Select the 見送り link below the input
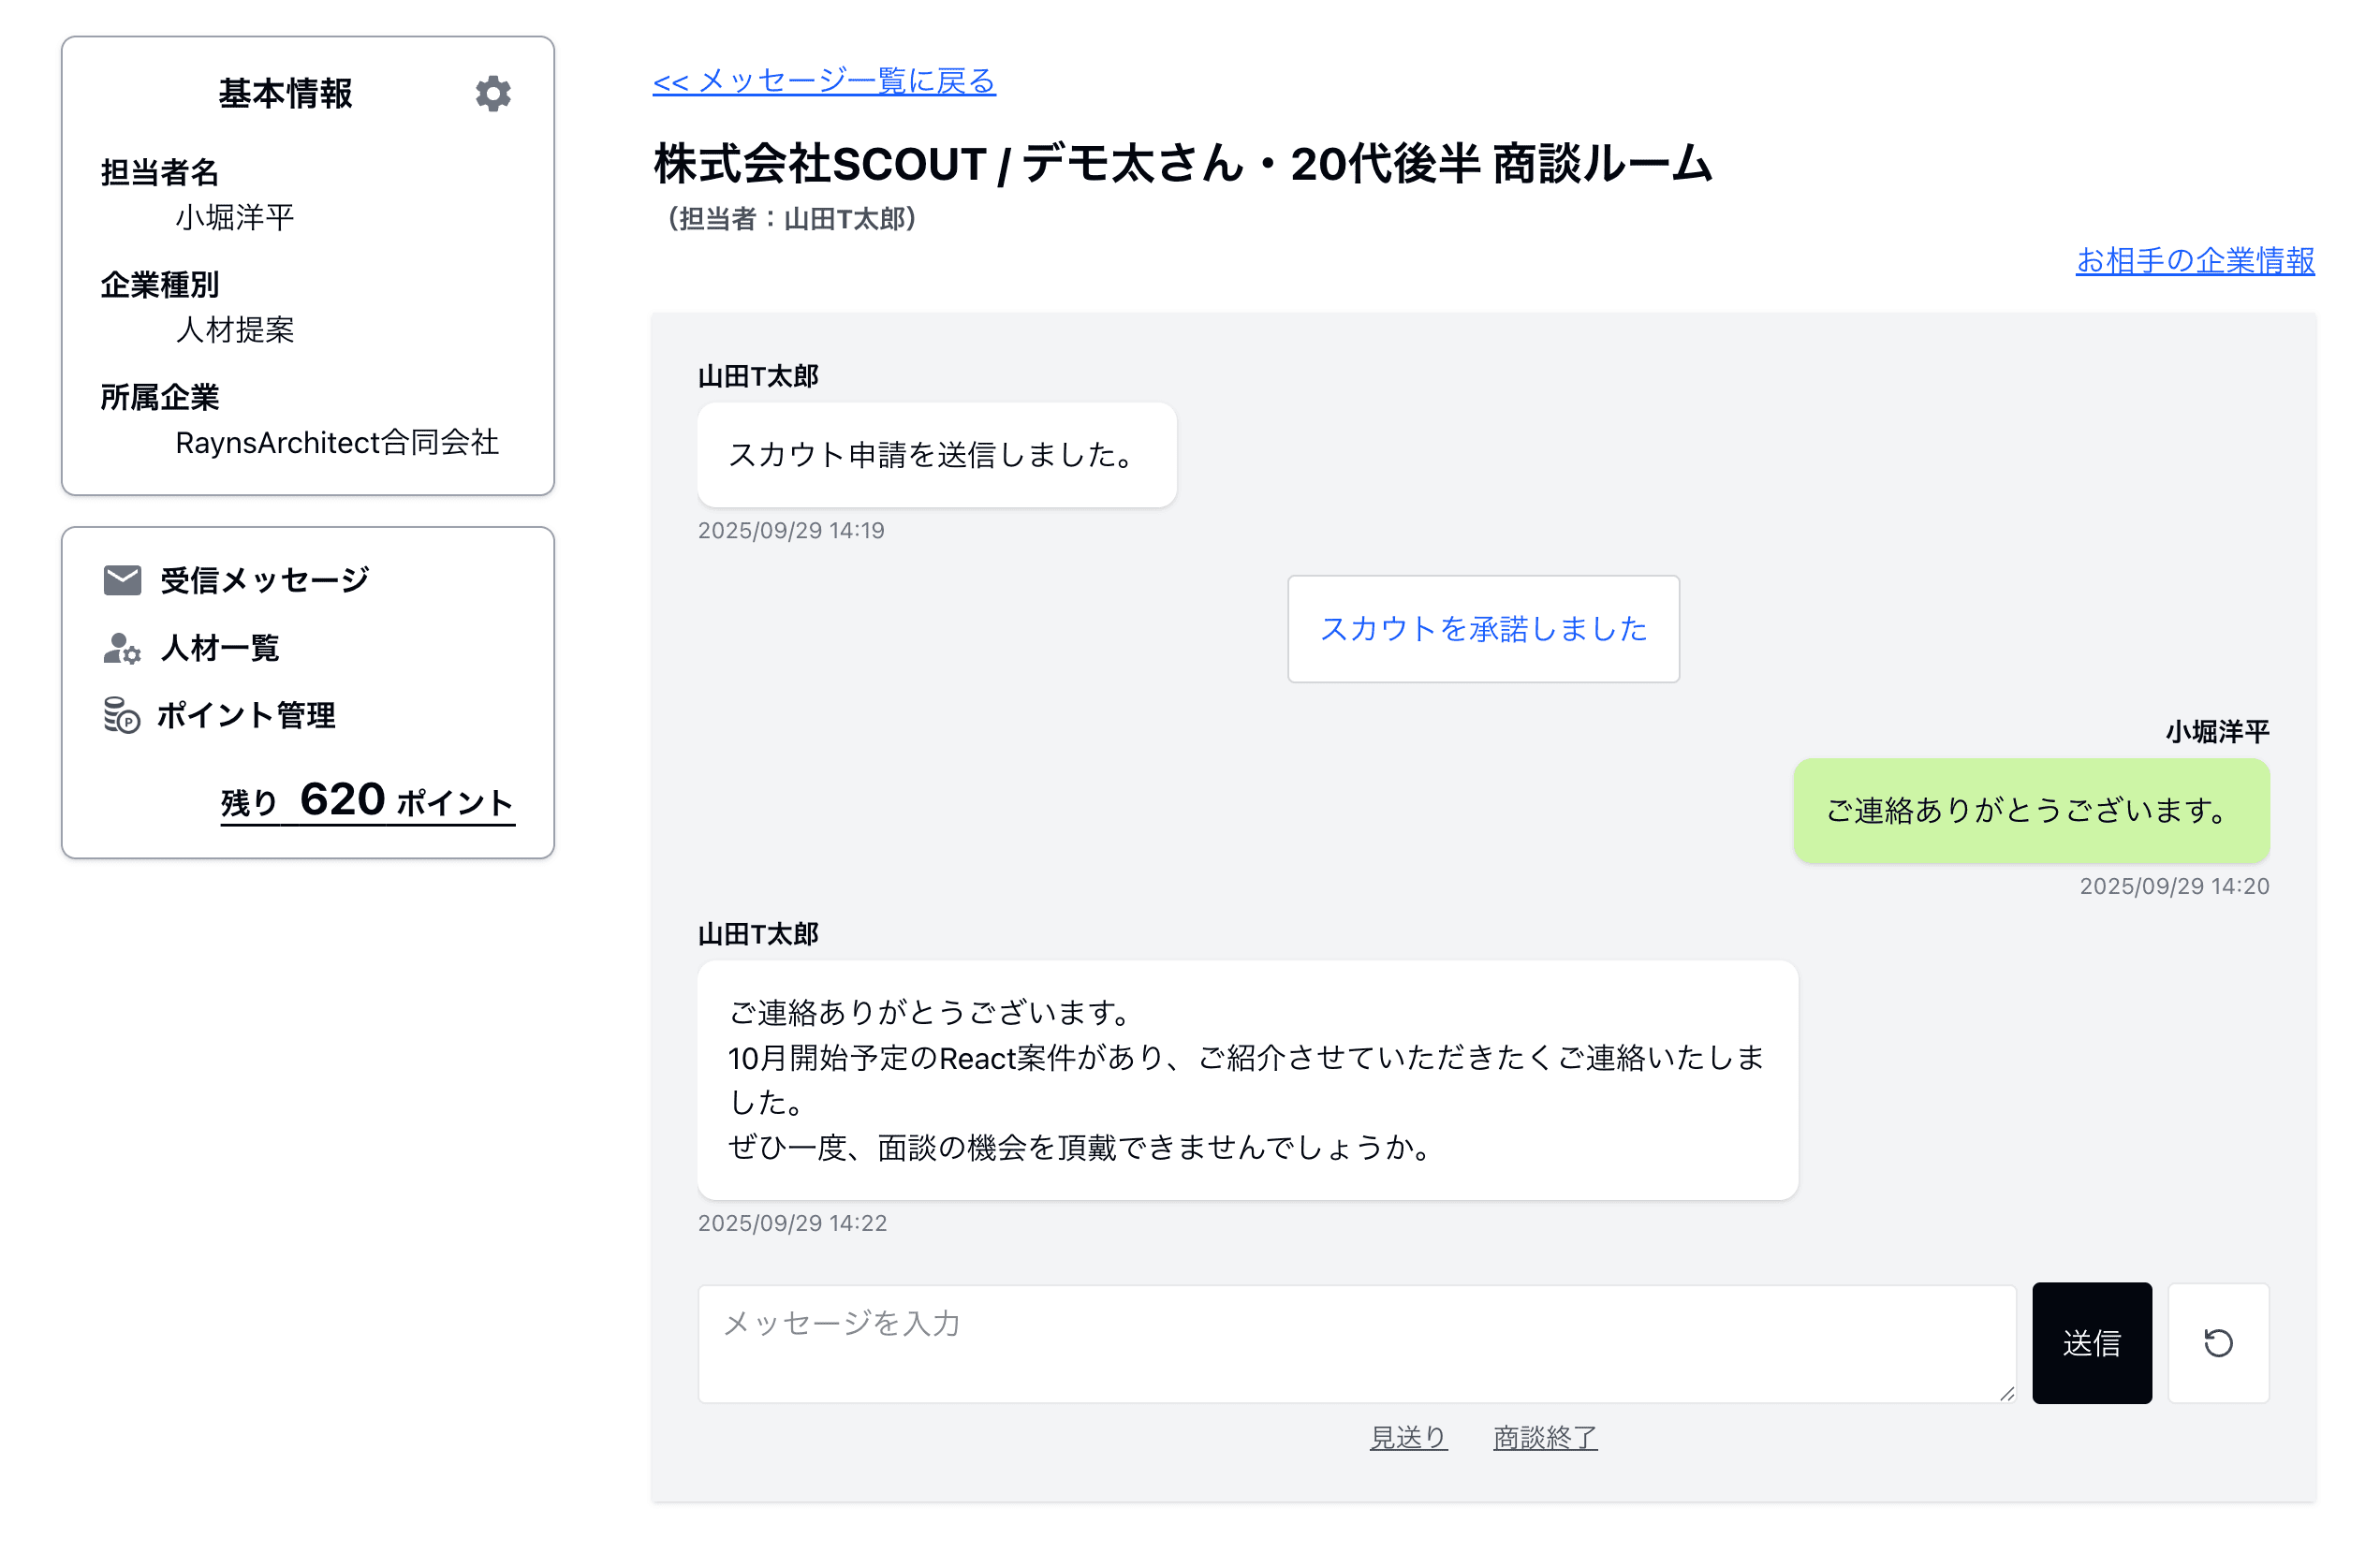Viewport: 2380px width, 1552px height. [1408, 1437]
